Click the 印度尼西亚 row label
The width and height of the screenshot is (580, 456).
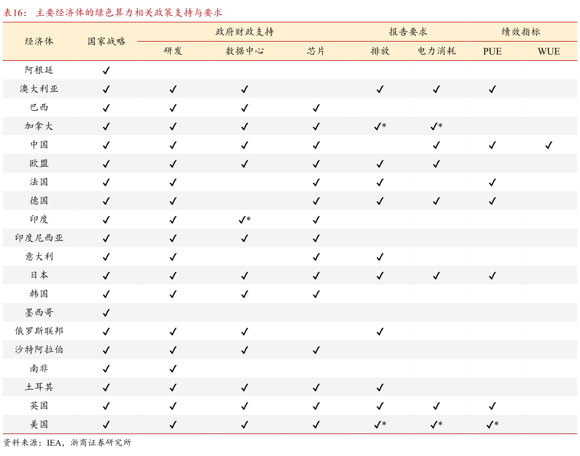pos(39,238)
